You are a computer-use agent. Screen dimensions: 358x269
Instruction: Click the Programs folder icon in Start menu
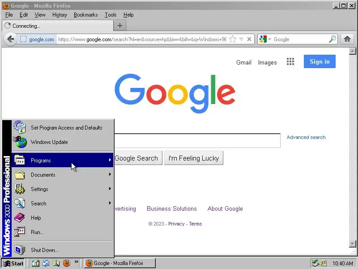pyautogui.click(x=20, y=160)
